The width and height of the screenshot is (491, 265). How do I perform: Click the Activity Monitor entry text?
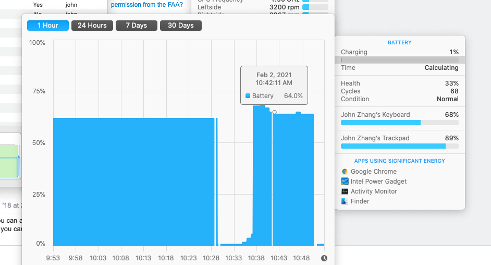click(x=374, y=191)
